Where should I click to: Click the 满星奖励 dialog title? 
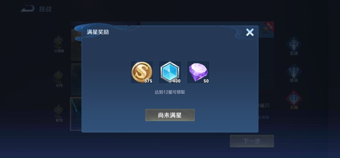pyautogui.click(x=98, y=32)
